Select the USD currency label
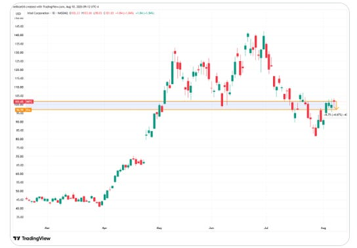The height and width of the screenshot is (248, 357). tap(18, 14)
